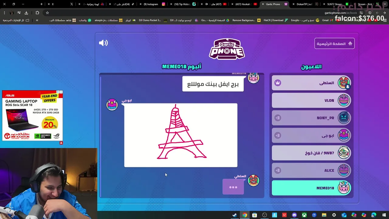Switch to the Instagram browser tab

[153, 4]
